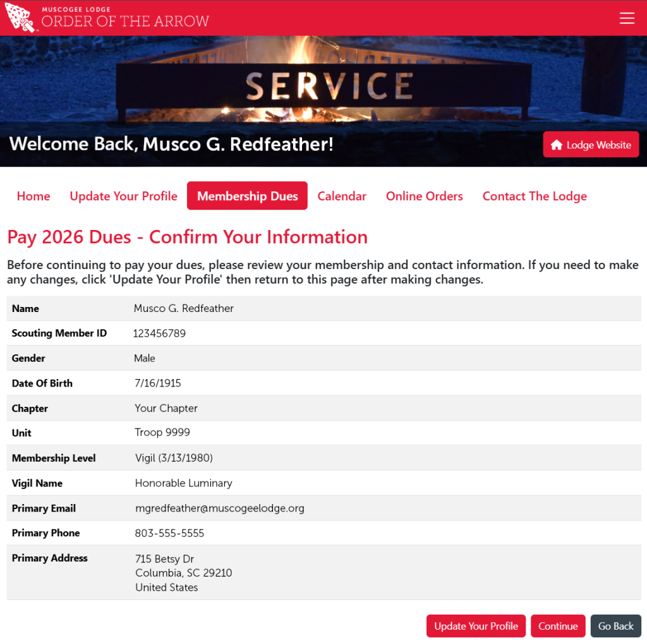Click the email mgredfeather@muscogeelodge.org

pos(219,508)
